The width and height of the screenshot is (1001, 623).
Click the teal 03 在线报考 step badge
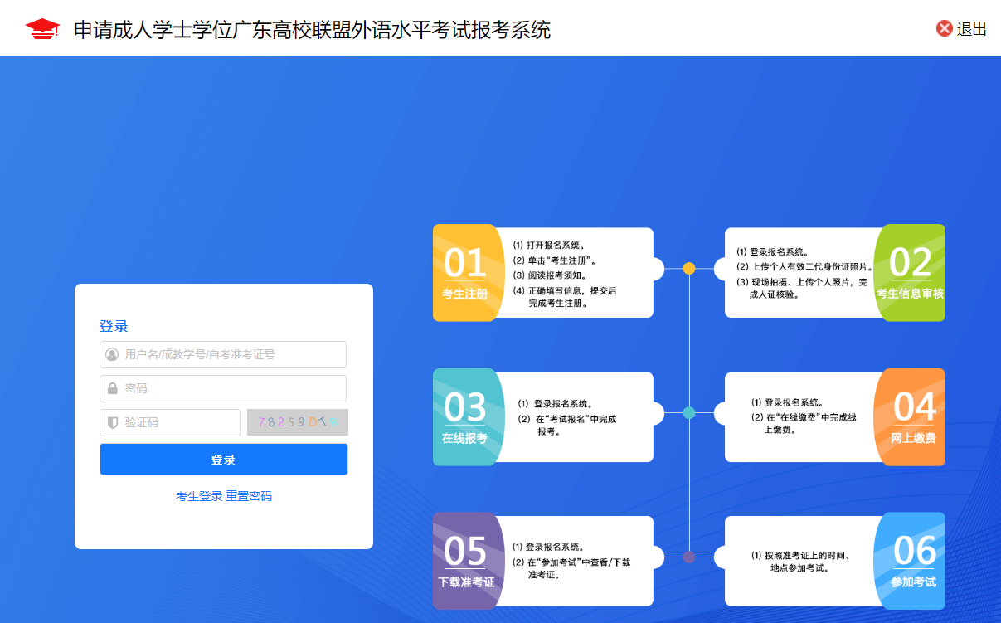tap(465, 416)
